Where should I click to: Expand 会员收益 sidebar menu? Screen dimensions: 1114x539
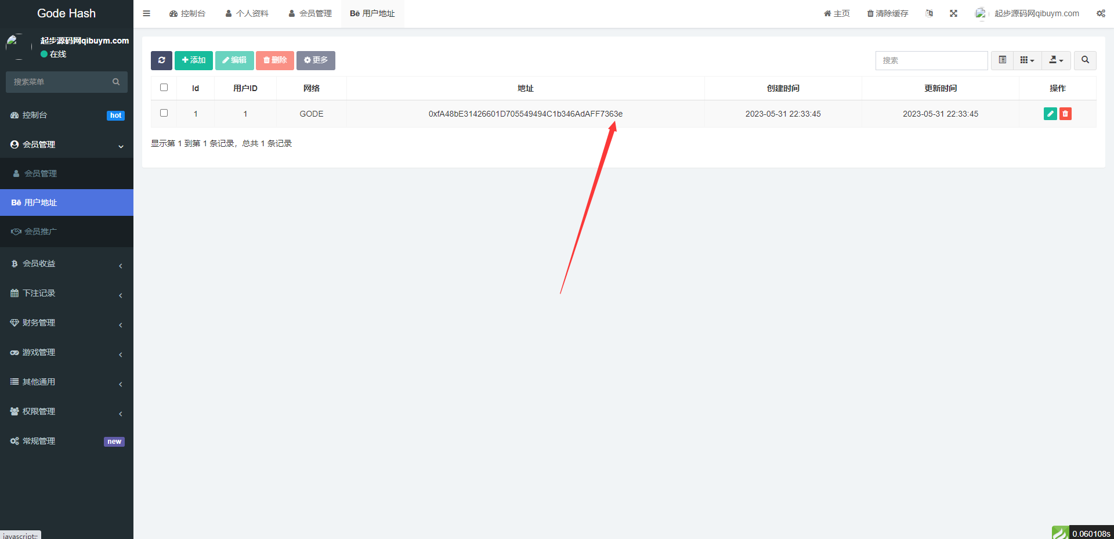click(x=67, y=264)
